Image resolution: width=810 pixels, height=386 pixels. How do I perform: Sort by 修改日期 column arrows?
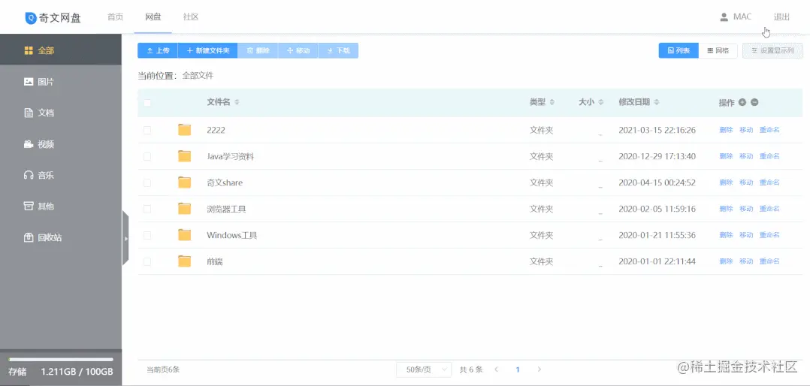click(657, 102)
